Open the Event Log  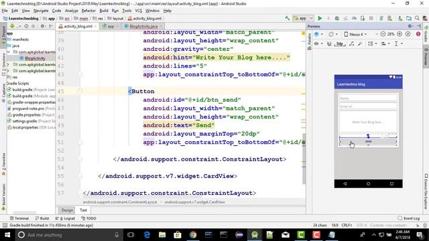409,218
